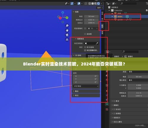The image size is (148, 128).
Task: Open outliner display mode dropdown
Action: [x=108, y=4]
